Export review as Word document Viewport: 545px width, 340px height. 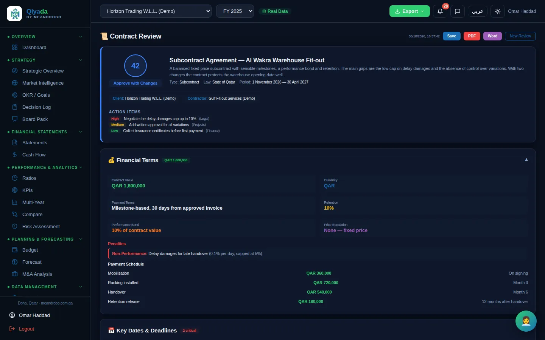pos(492,36)
